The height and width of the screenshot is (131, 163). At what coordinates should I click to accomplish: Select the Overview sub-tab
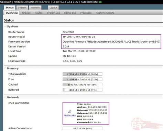tap(12, 13)
